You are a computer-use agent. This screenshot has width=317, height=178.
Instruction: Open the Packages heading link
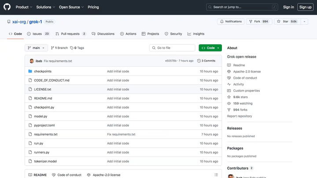[235, 148]
